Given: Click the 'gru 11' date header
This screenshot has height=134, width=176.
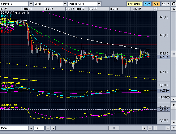Looking at the screenshot, I should point(114,9).
